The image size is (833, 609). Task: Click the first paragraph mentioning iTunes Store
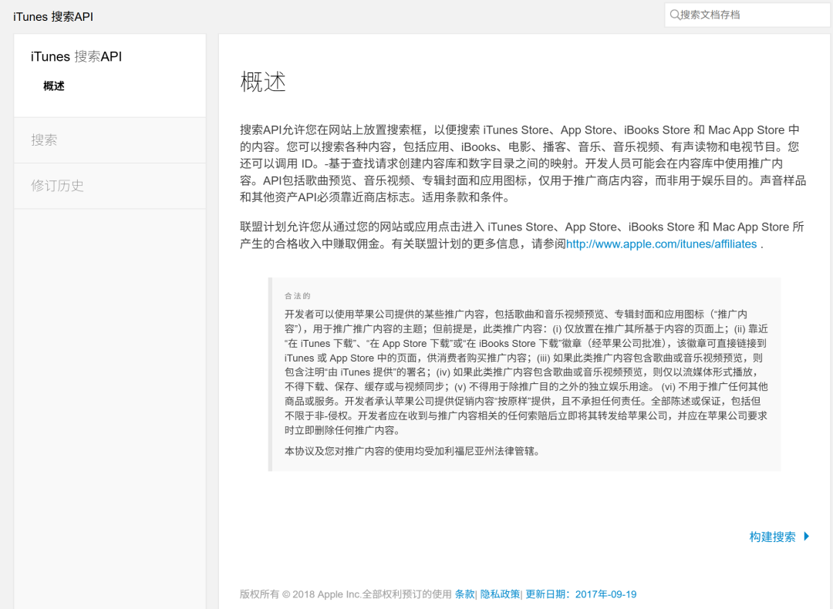click(x=517, y=163)
